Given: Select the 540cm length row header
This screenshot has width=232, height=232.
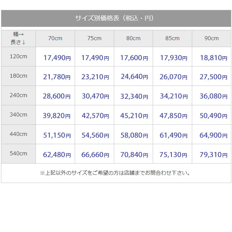Looking at the screenshot, I should (18, 154).
